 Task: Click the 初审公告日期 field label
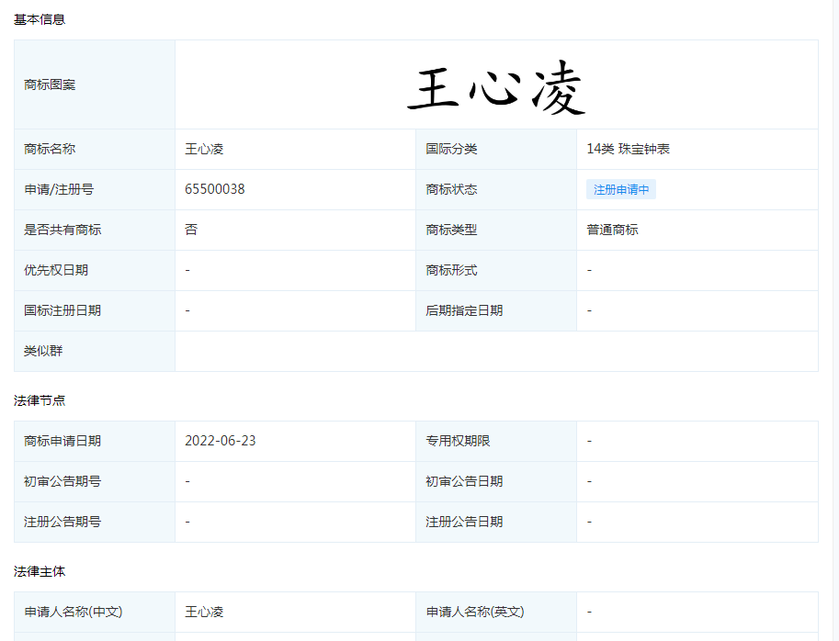(x=464, y=481)
